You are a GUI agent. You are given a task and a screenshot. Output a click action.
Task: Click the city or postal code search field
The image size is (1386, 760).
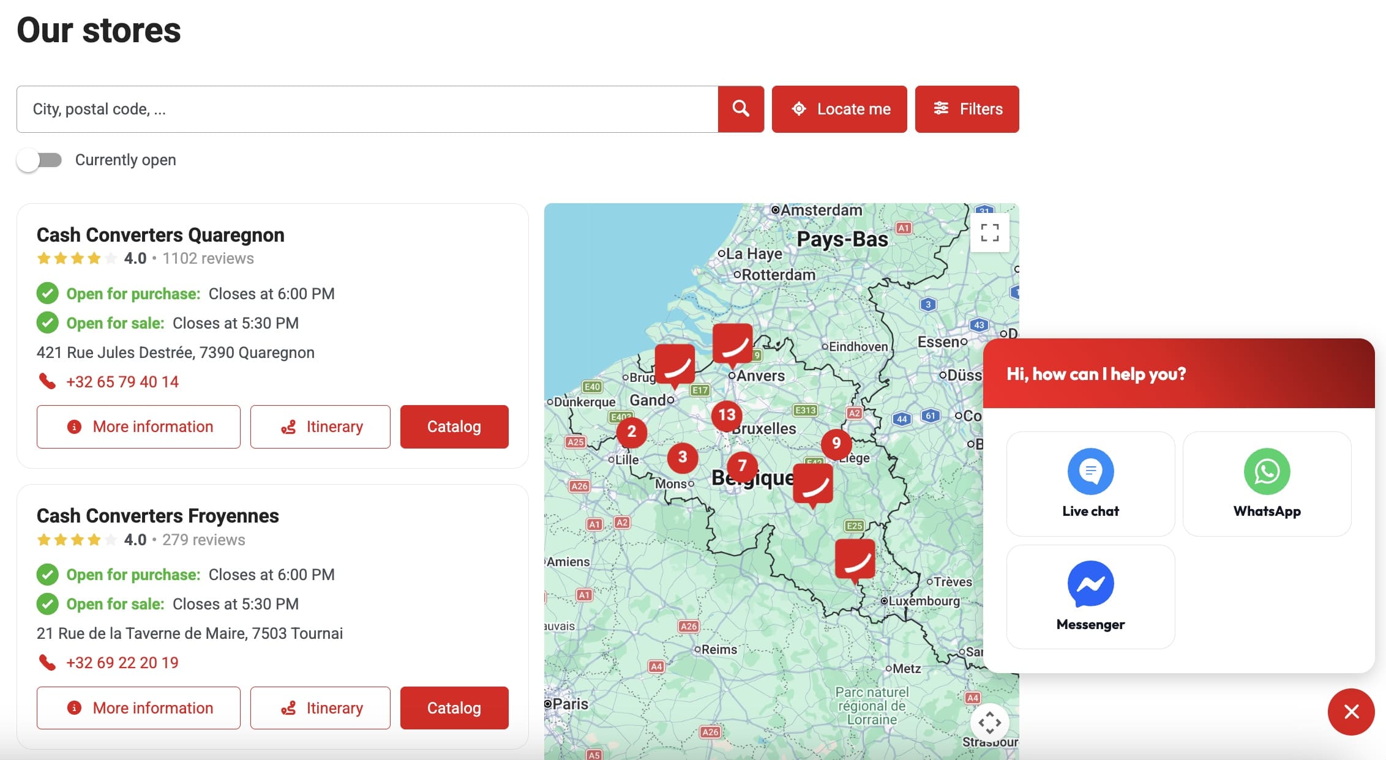(367, 109)
